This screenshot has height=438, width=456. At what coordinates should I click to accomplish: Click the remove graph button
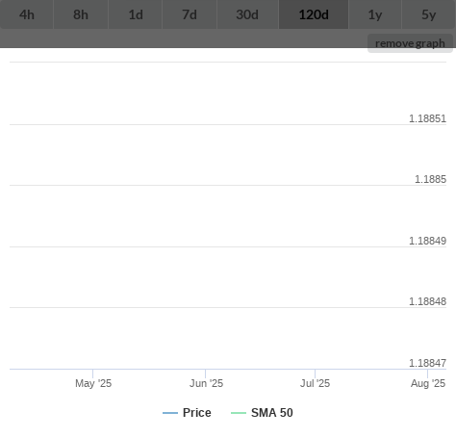pyautogui.click(x=410, y=43)
